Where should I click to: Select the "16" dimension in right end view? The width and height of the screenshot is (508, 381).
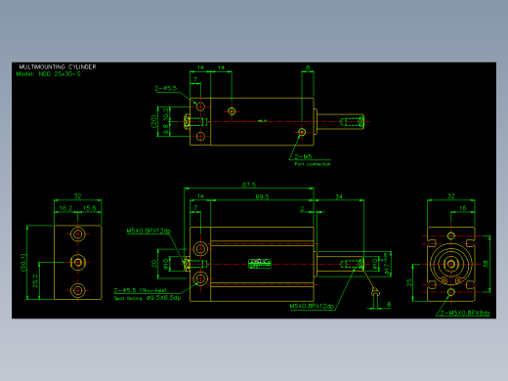(x=463, y=208)
